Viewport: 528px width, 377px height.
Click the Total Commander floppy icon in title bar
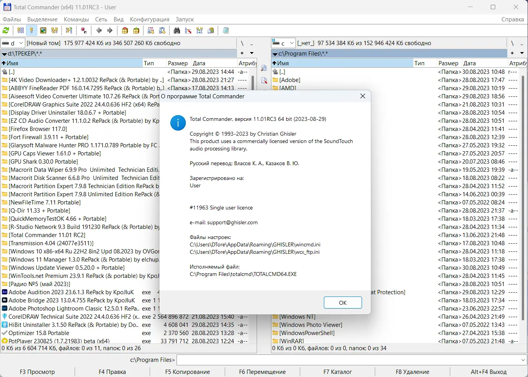pyautogui.click(x=7, y=7)
